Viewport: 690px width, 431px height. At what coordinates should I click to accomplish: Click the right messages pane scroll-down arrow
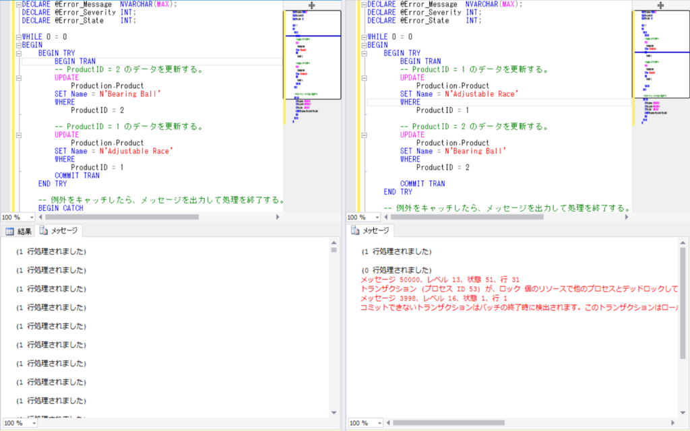(x=683, y=413)
